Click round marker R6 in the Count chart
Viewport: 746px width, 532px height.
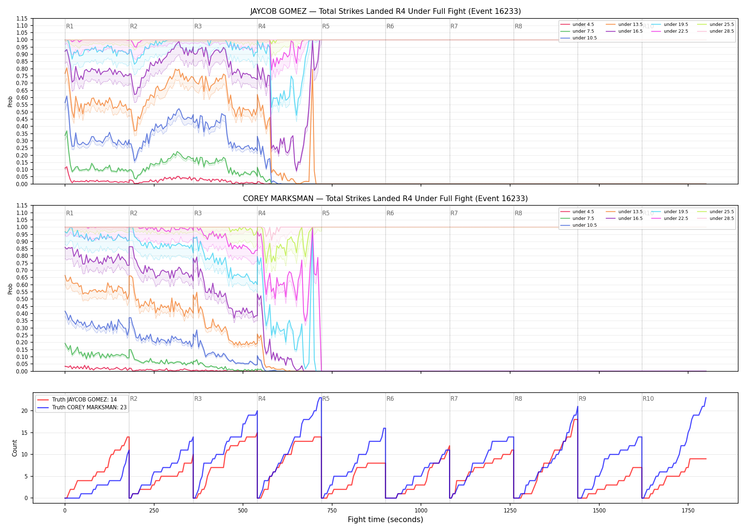(x=390, y=399)
